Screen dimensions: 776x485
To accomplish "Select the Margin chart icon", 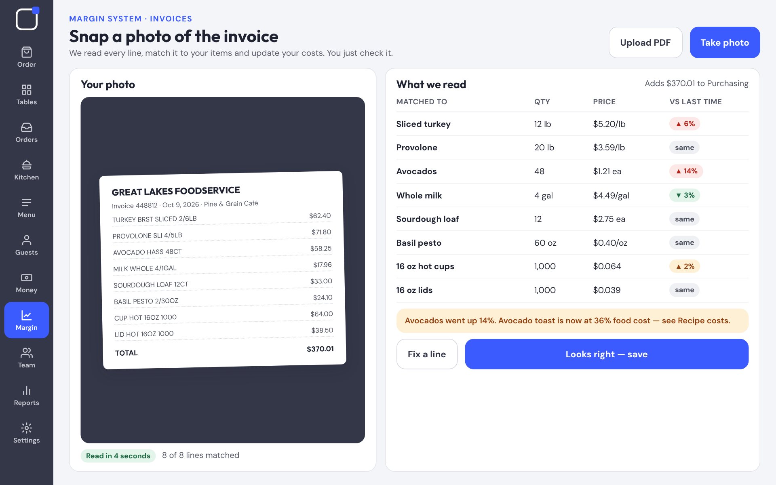I will tap(27, 315).
